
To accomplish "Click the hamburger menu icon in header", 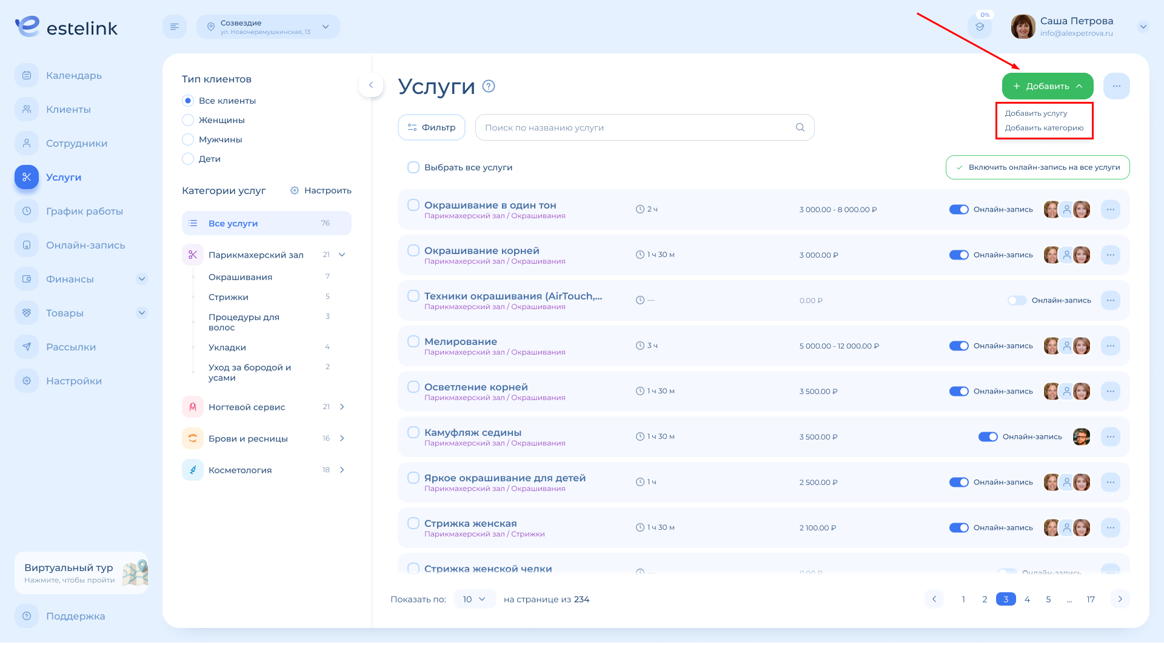I will coord(175,27).
